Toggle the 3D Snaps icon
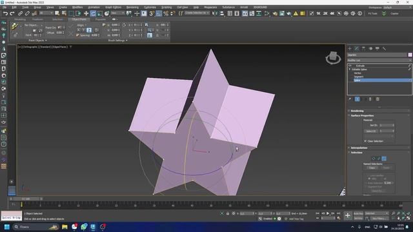The height and width of the screenshot is (232, 413). coord(152,14)
